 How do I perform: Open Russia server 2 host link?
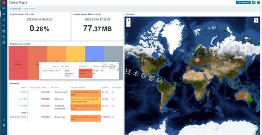click(61, 92)
